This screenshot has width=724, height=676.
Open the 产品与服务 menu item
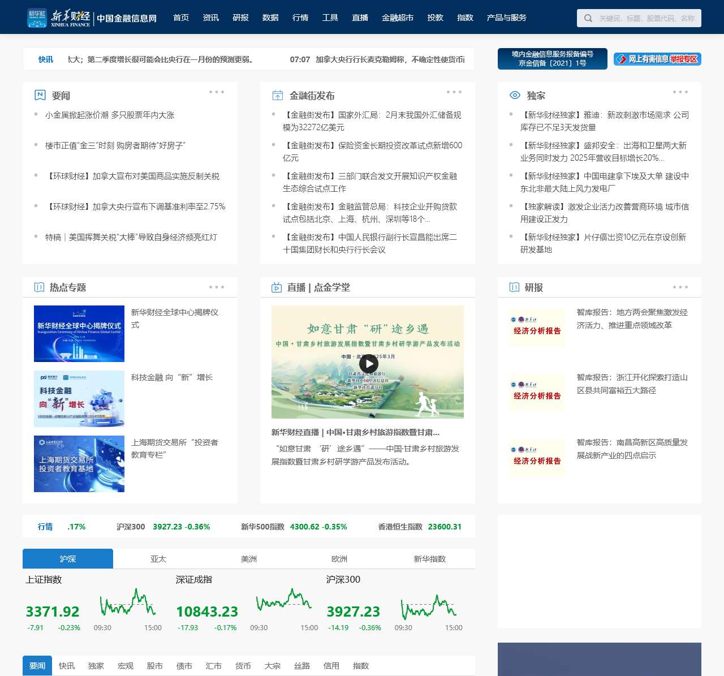(x=507, y=18)
